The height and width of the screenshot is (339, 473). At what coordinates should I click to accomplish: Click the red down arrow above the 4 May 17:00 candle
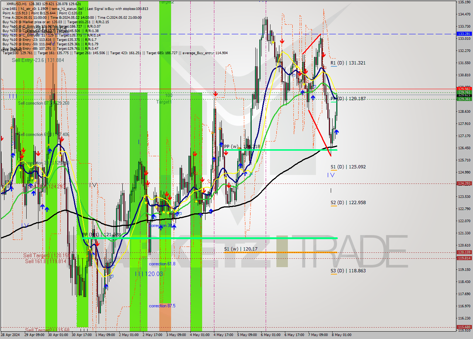pos(215,94)
